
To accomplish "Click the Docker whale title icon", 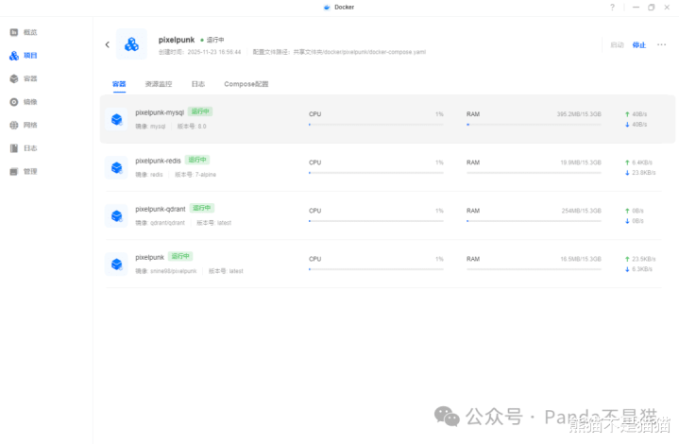I will (x=327, y=7).
